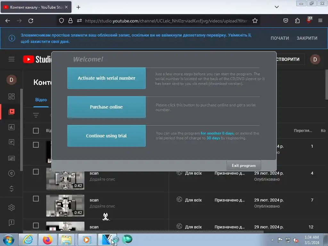Expand the list all tabs chevron

point(276,7)
